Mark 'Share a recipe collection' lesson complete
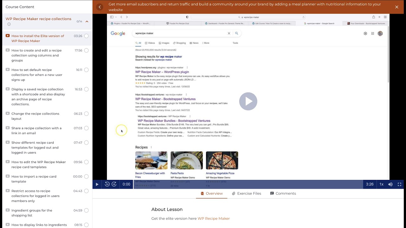The image size is (406, 228). 86,128
